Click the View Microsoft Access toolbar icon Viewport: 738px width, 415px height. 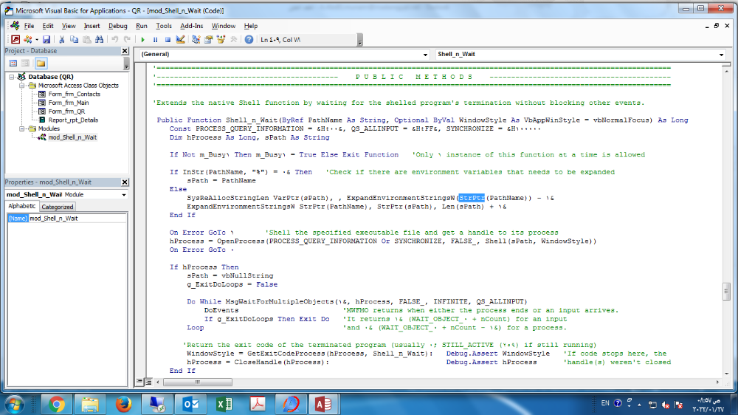(15, 39)
